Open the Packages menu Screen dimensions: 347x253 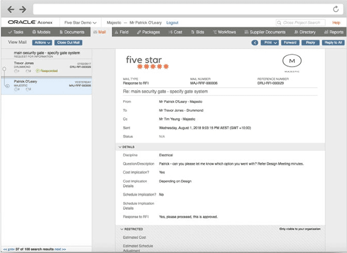[x=148, y=32]
